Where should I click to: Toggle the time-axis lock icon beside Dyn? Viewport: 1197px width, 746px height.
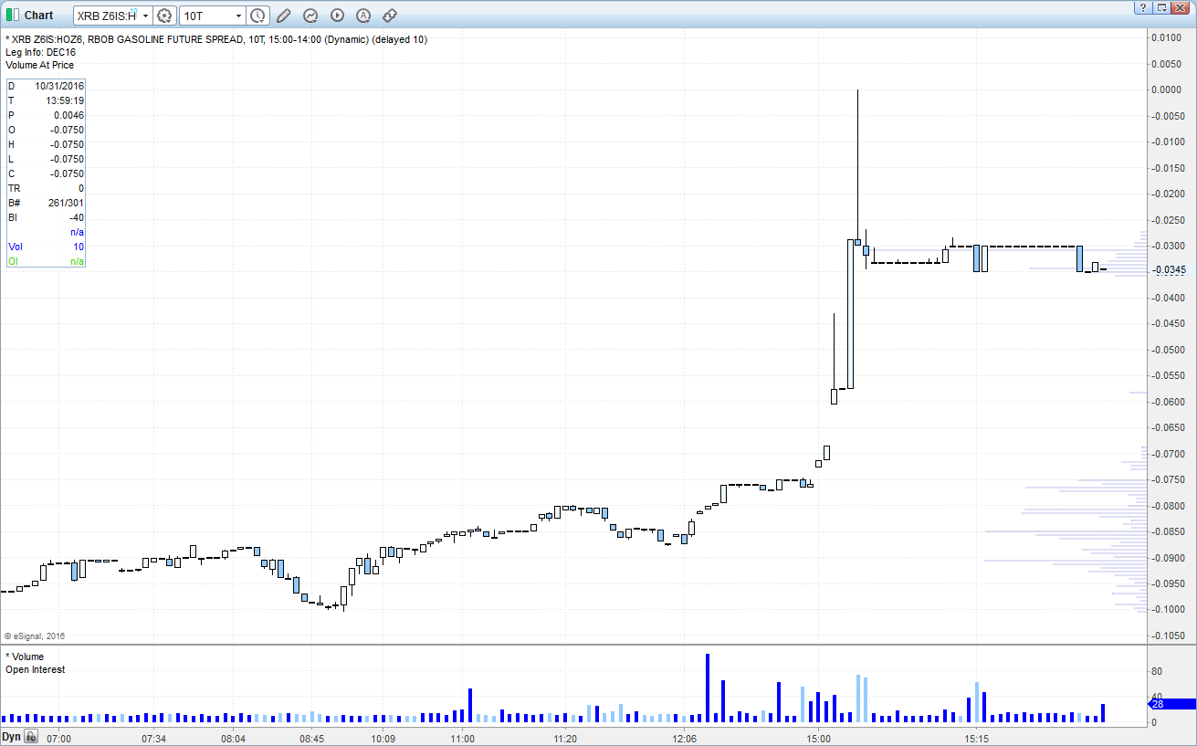30,737
